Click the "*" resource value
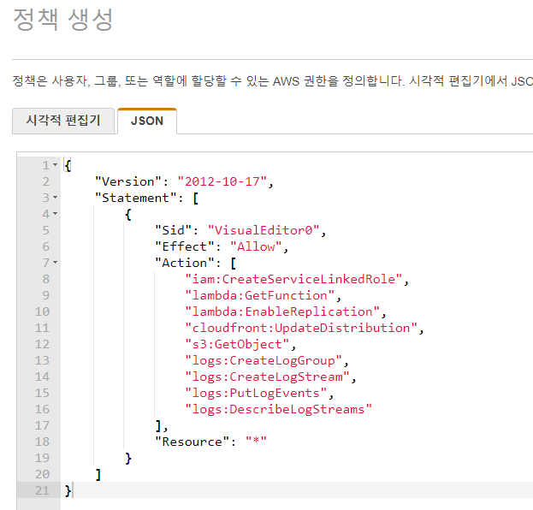Viewport: 533px width, 510px height. pyautogui.click(x=256, y=442)
